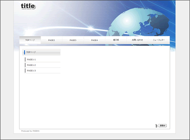Viewport: 190px width, 140px height.
Task: Open the TOPページ navigation tab
Action: coord(30,40)
